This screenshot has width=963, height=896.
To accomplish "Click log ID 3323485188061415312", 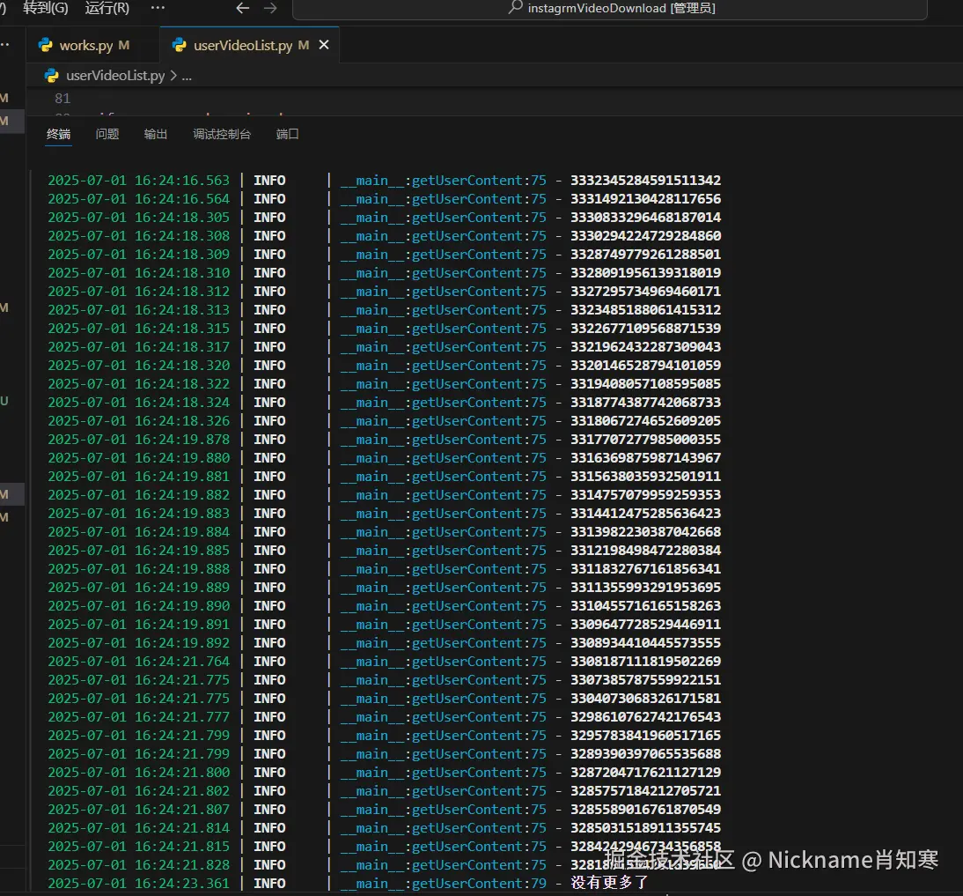I will click(645, 310).
